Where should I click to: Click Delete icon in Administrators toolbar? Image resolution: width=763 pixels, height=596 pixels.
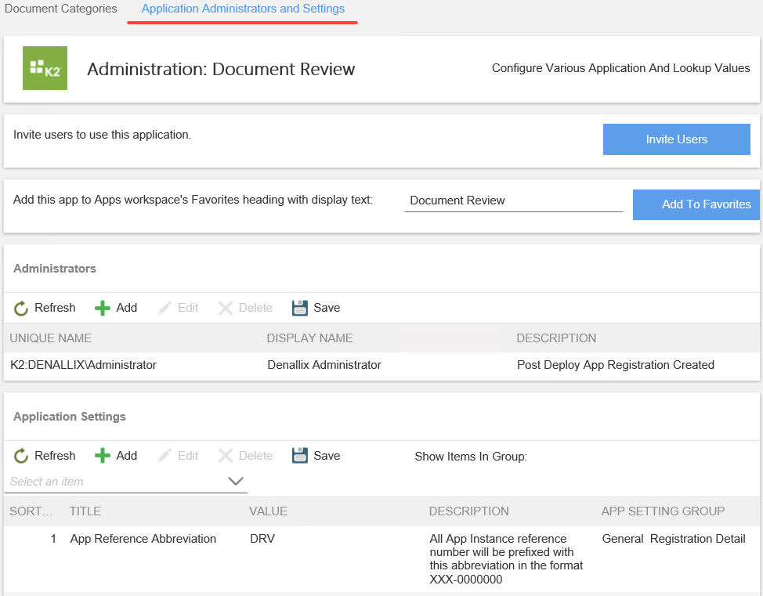tap(226, 309)
